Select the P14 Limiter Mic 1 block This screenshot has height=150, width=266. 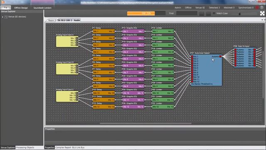coord(163,31)
